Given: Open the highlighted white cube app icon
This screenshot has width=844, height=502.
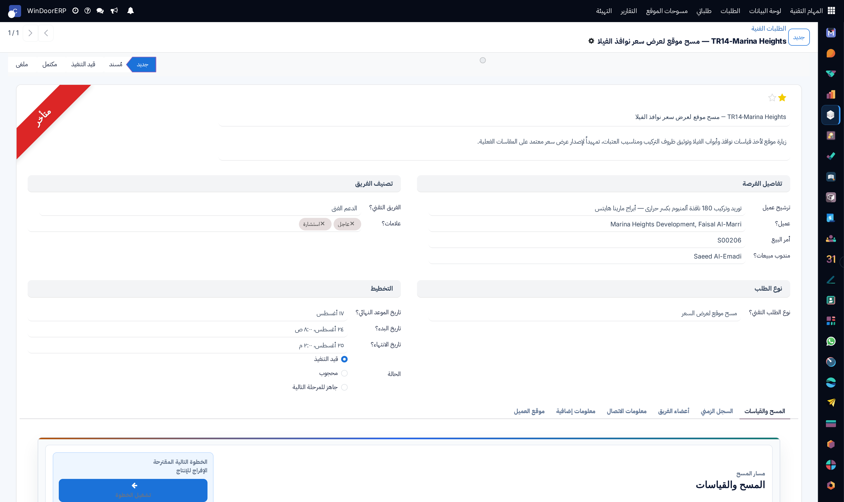Looking at the screenshot, I should (x=830, y=115).
